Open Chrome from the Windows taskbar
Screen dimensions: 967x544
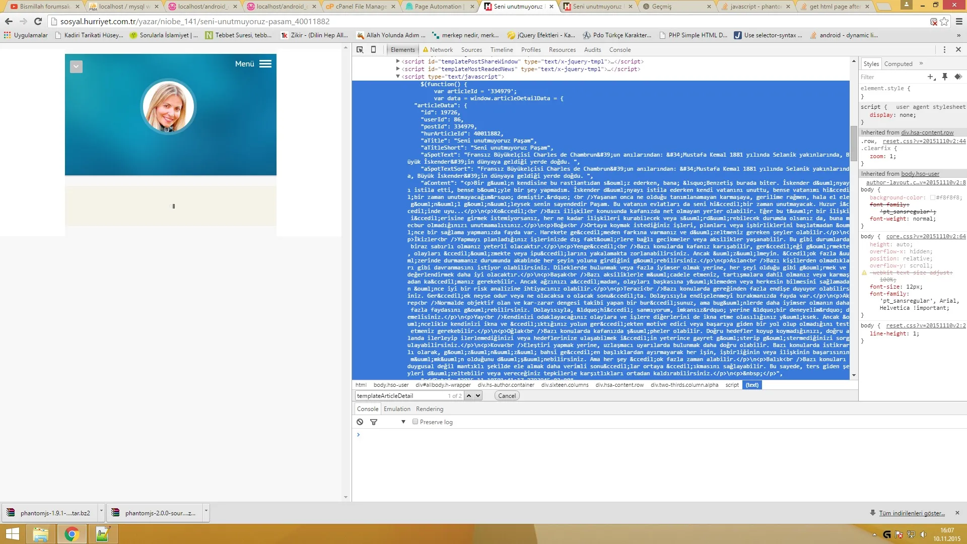(72, 534)
